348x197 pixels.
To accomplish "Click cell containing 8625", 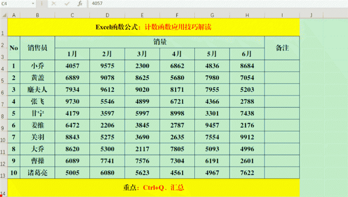I will click(x=142, y=78).
